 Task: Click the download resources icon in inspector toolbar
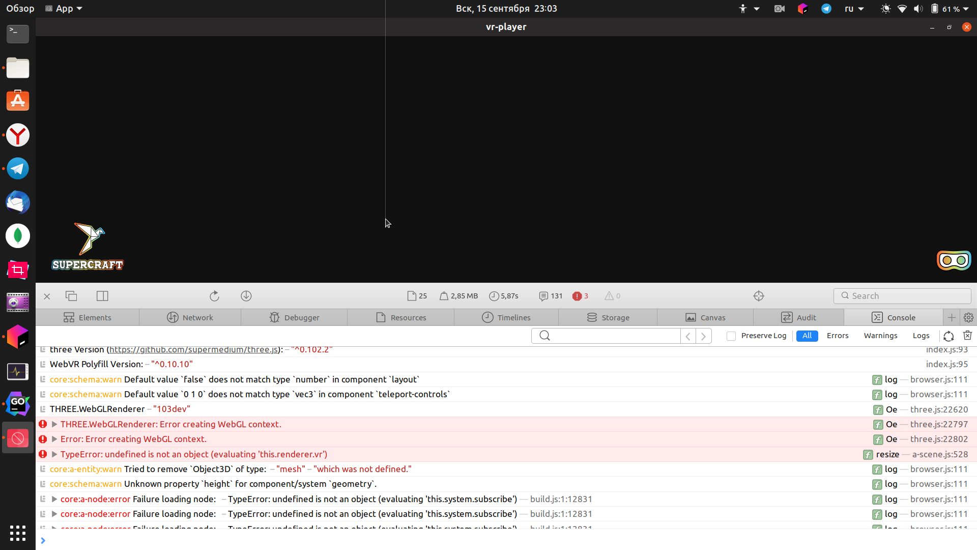tap(246, 296)
